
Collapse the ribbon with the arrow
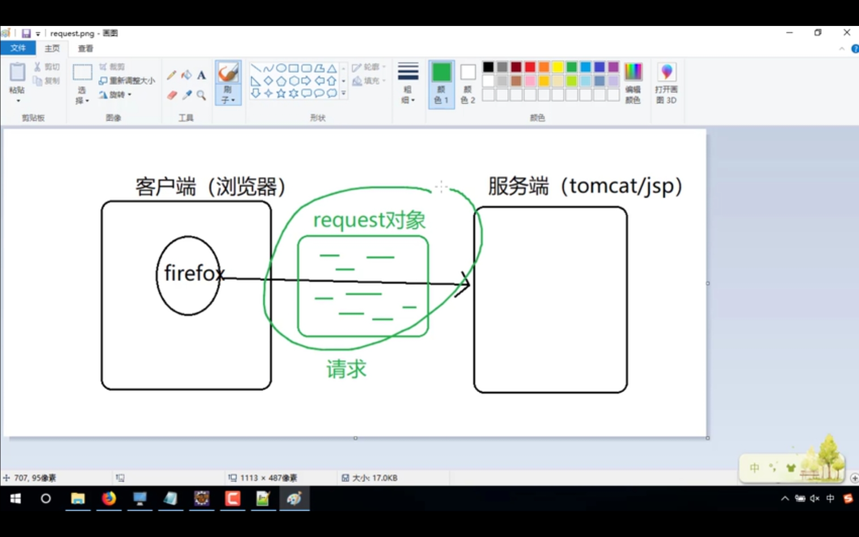tap(842, 49)
